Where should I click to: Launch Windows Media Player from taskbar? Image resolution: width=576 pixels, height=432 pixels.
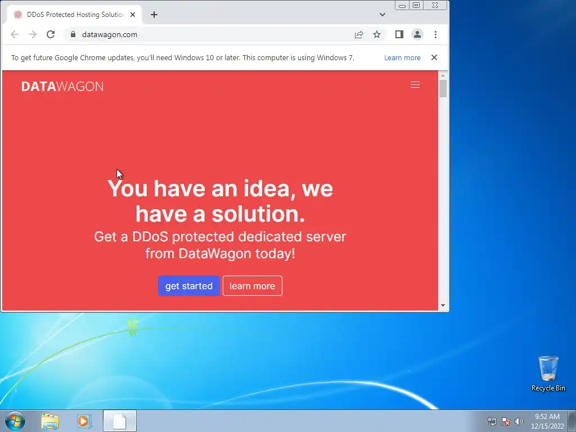click(84, 421)
